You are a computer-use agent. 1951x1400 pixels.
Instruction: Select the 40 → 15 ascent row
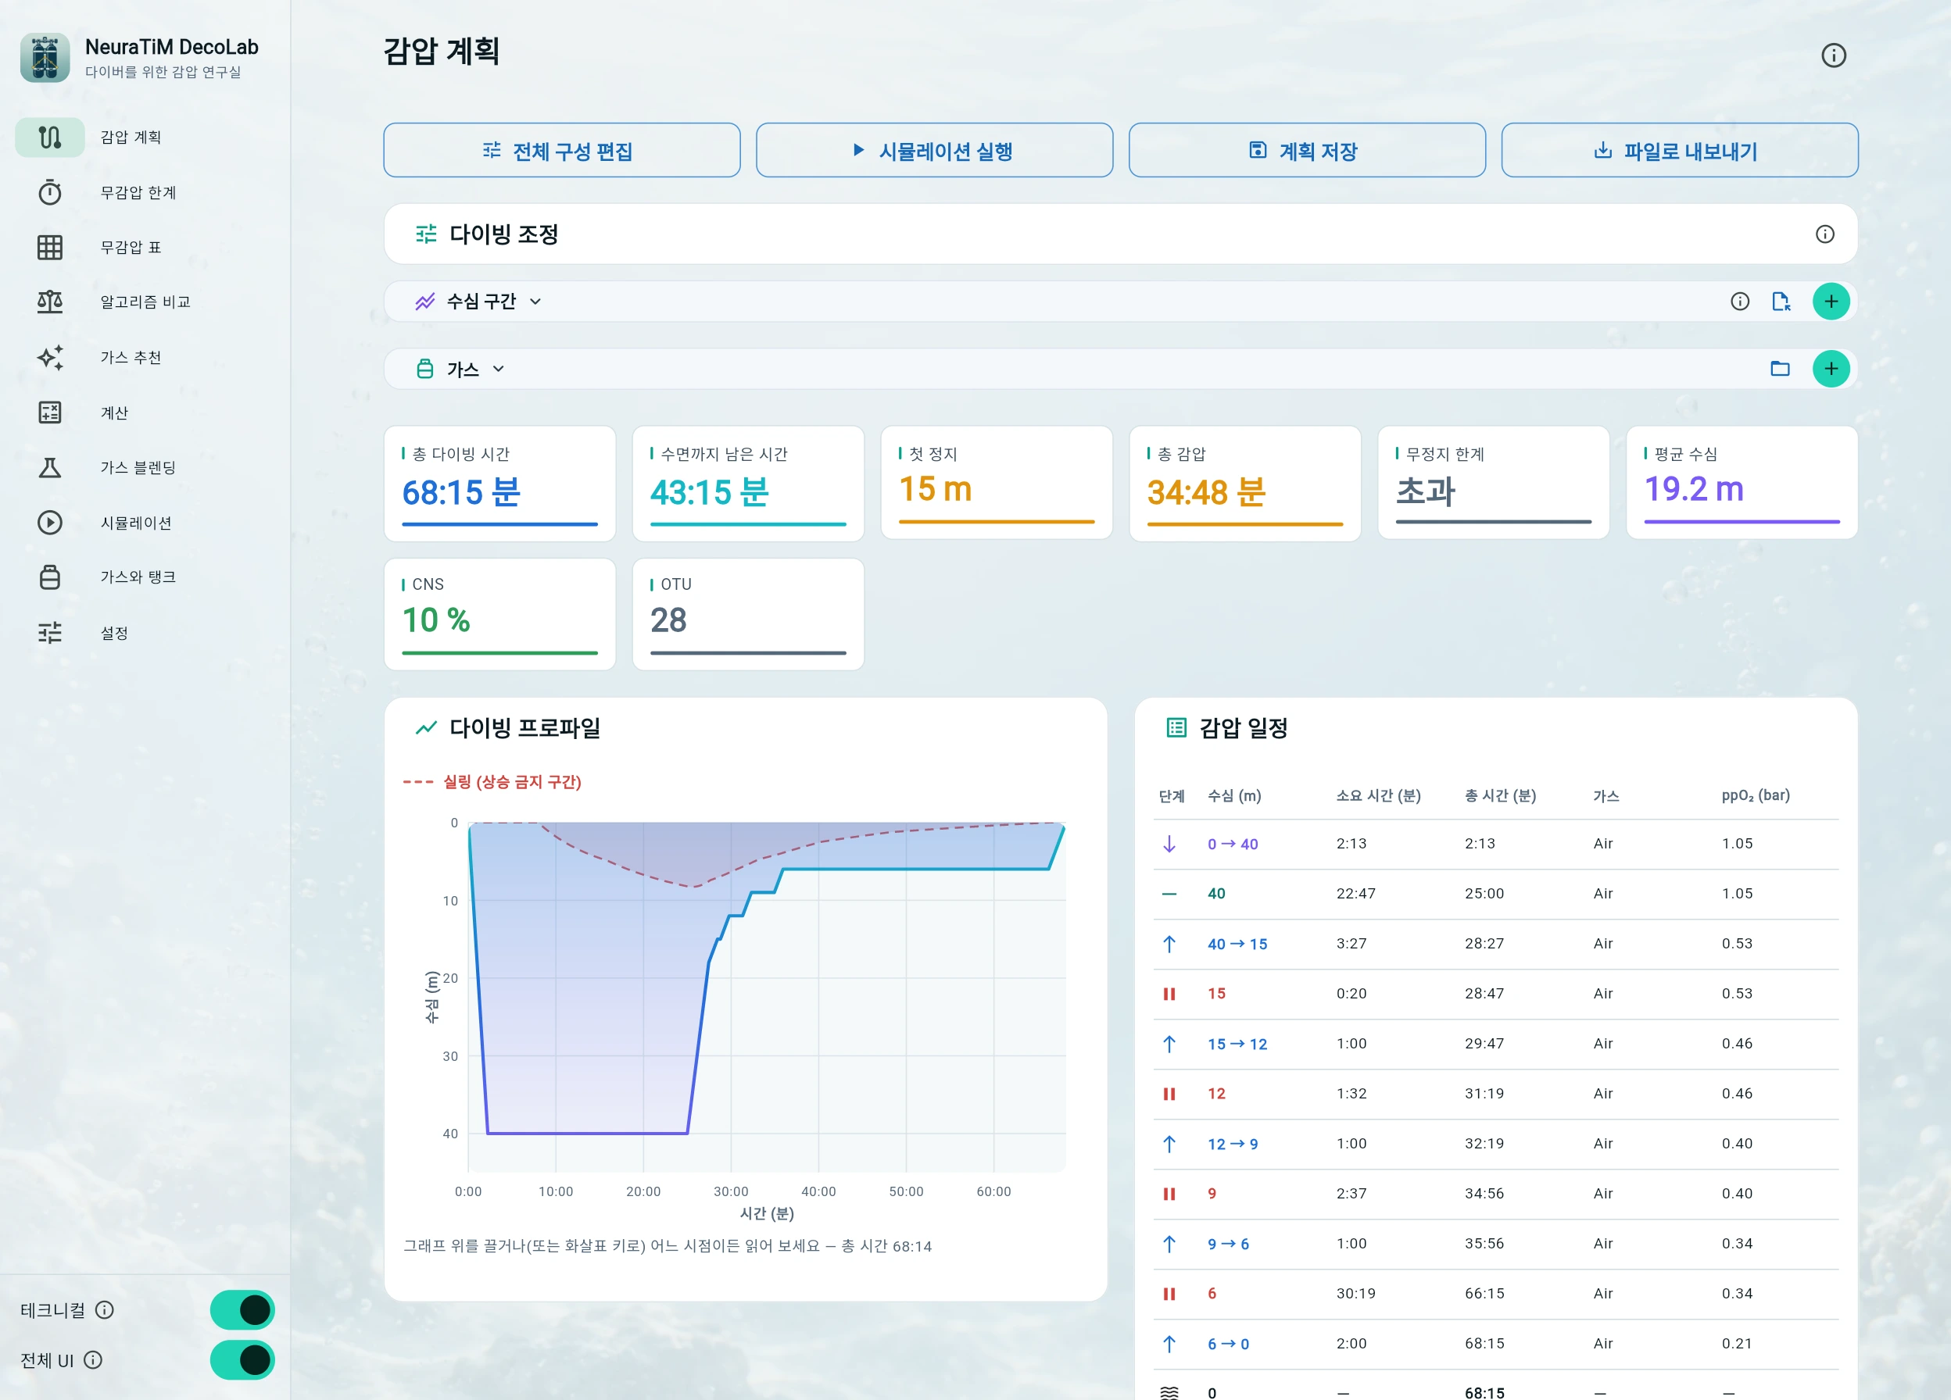tap(1496, 944)
